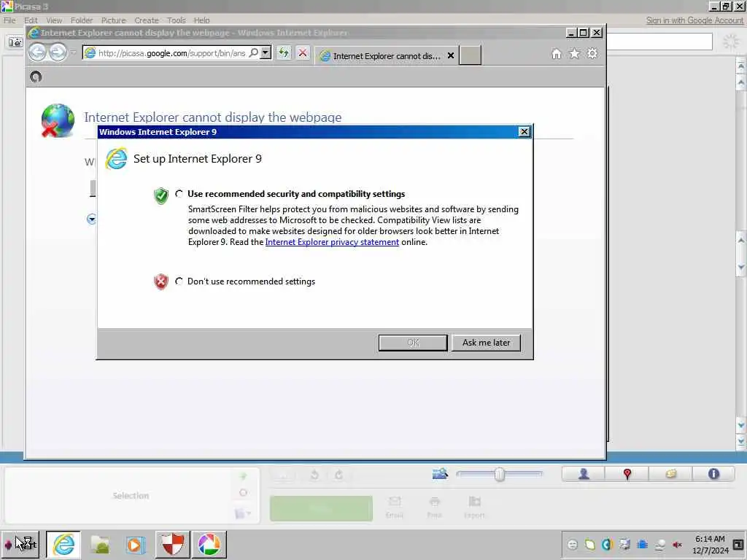Screen dimensions: 747x560
Task: Click the muted speaker tray icon
Action: click(677, 545)
